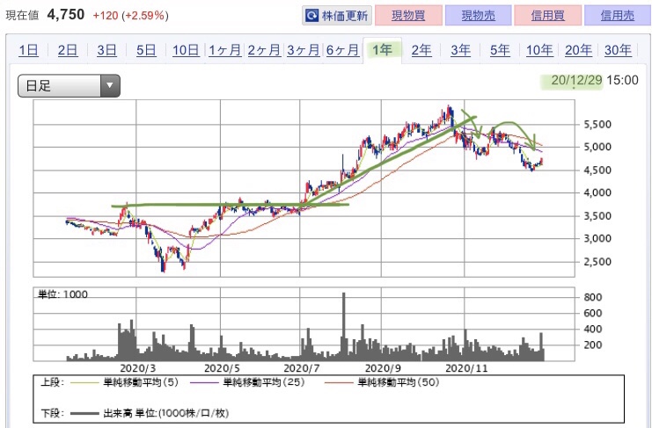Switch to the 2年 period tab
The width and height of the screenshot is (652, 428).
(x=421, y=50)
